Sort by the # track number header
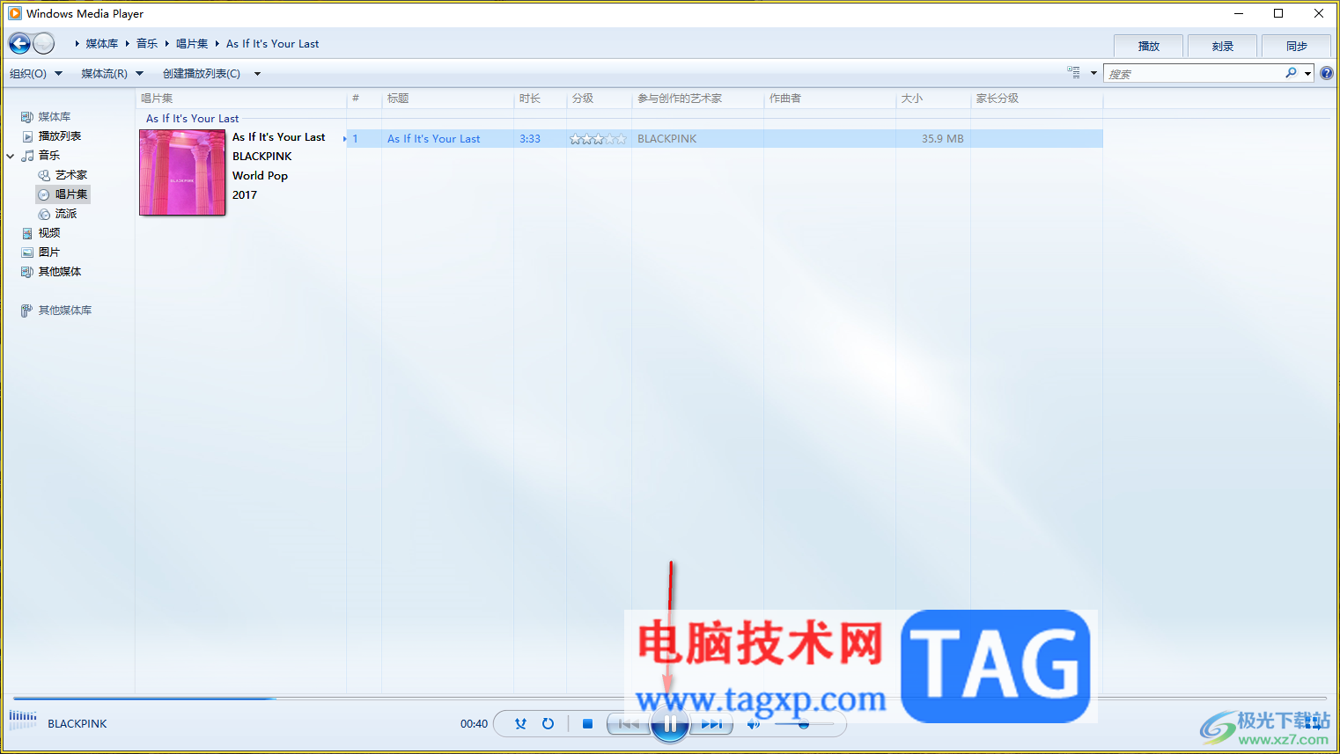 (364, 99)
